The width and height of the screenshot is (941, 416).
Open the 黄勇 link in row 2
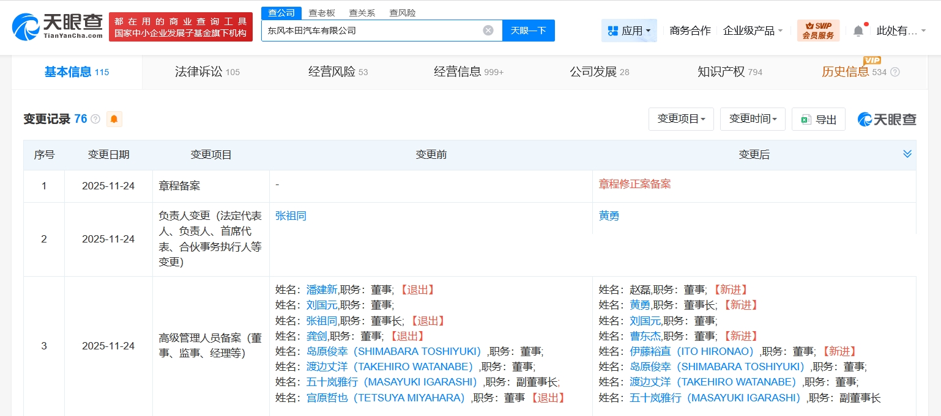(x=609, y=216)
